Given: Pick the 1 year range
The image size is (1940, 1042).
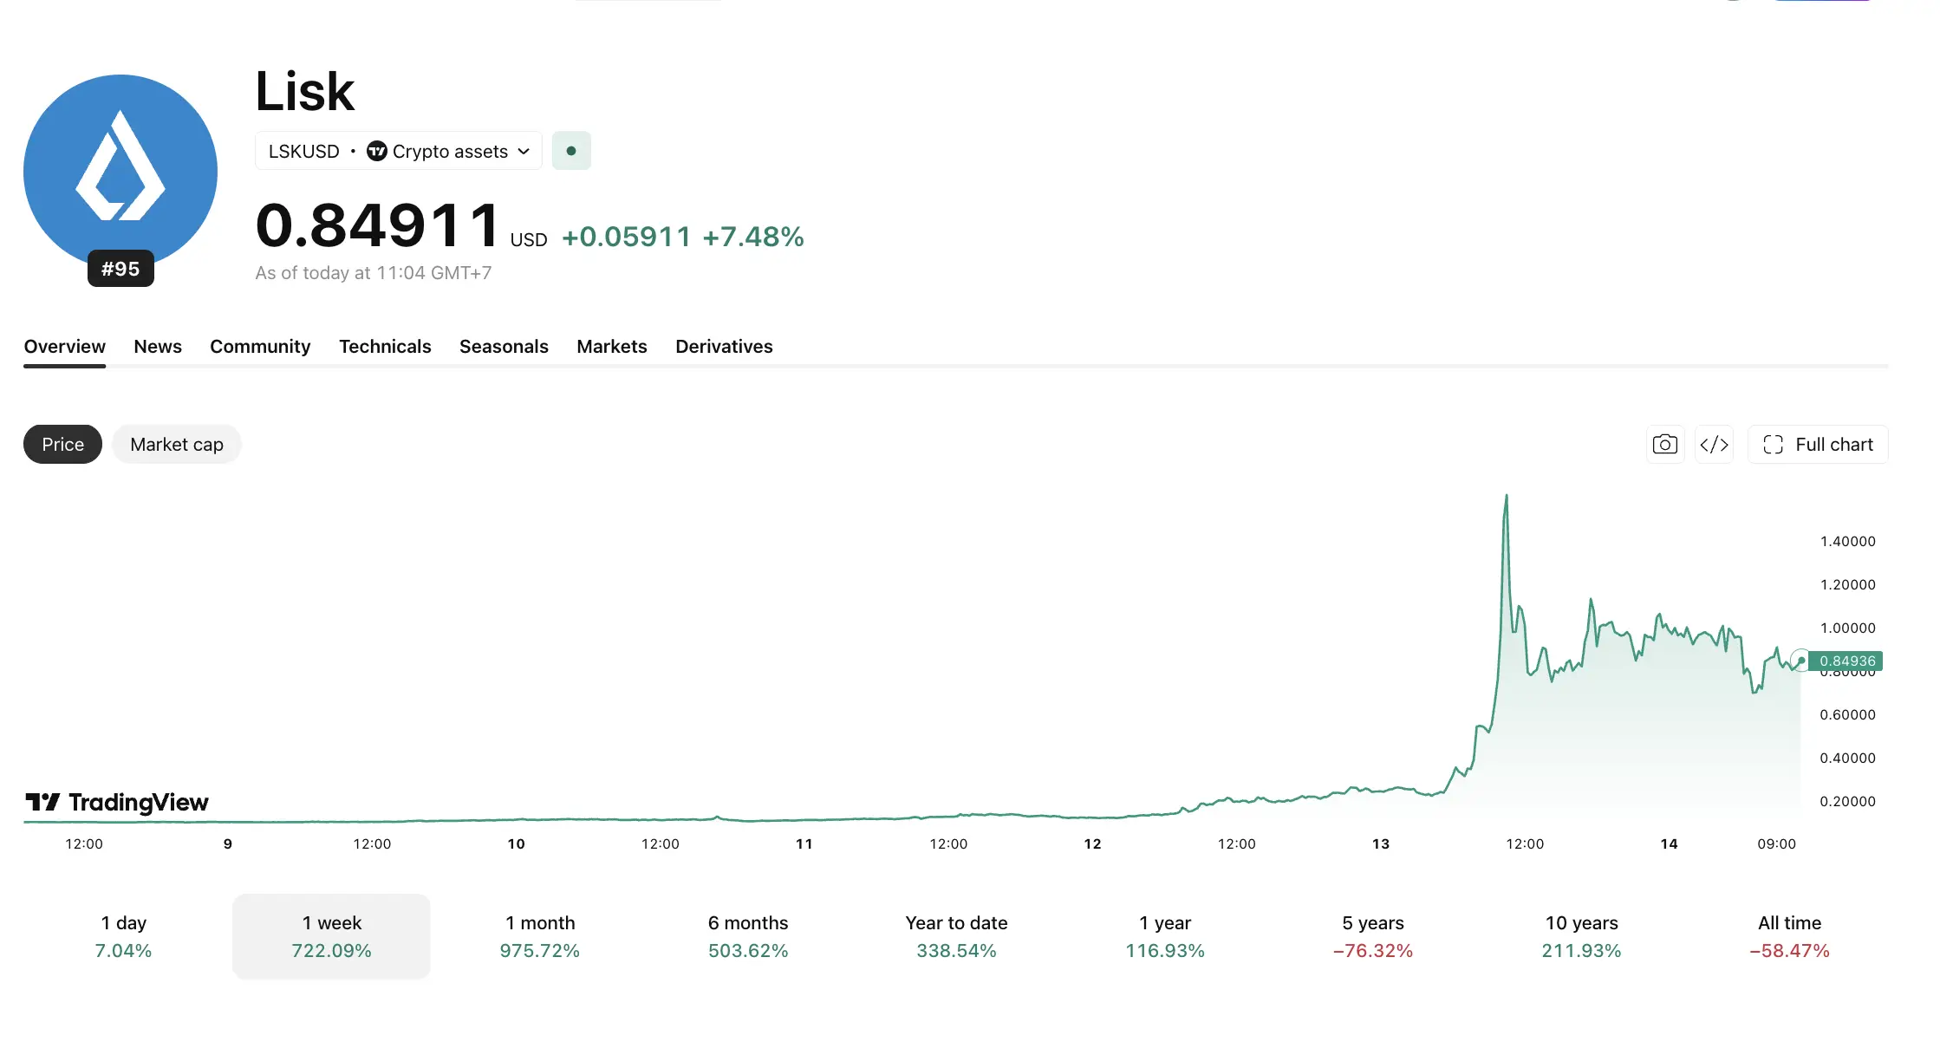Looking at the screenshot, I should point(1165,936).
